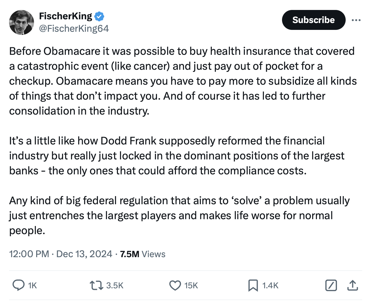The width and height of the screenshot is (365, 302).
Task: Click the 15K likes count
Action: point(191,285)
